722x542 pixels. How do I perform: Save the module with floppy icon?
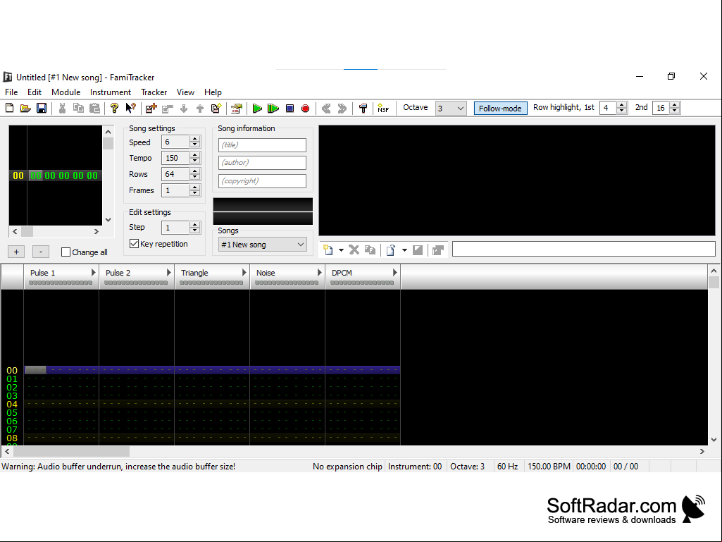click(42, 109)
